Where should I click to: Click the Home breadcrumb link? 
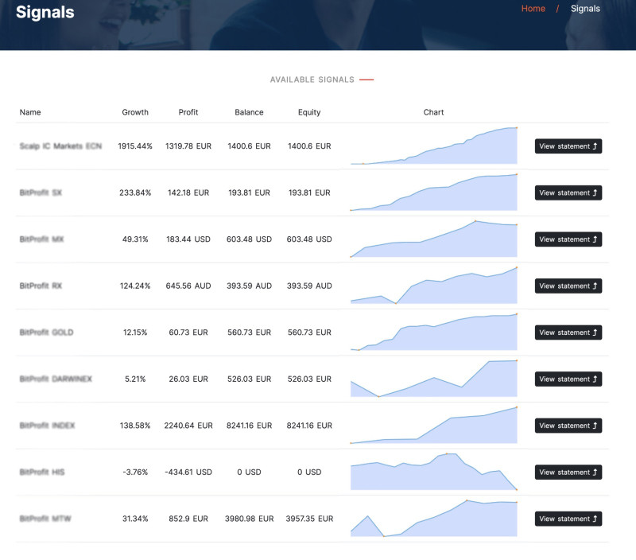(533, 9)
